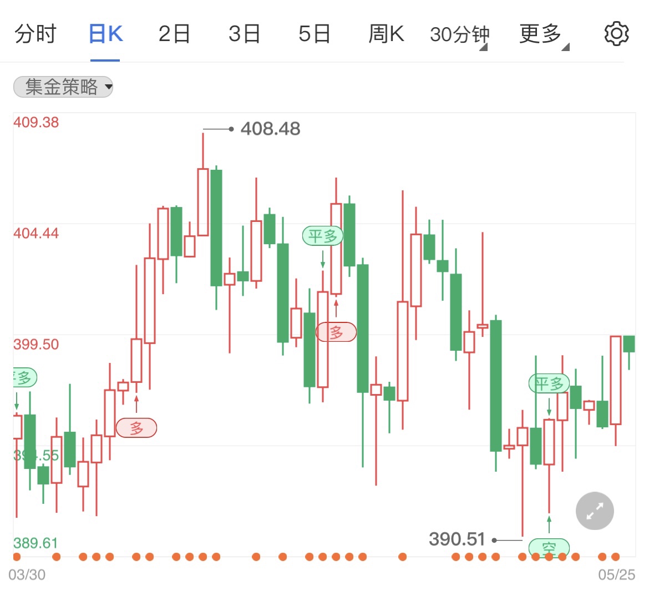The height and width of the screenshot is (591, 649).
Task: Switch to the 分时 tab
Action: tap(36, 33)
